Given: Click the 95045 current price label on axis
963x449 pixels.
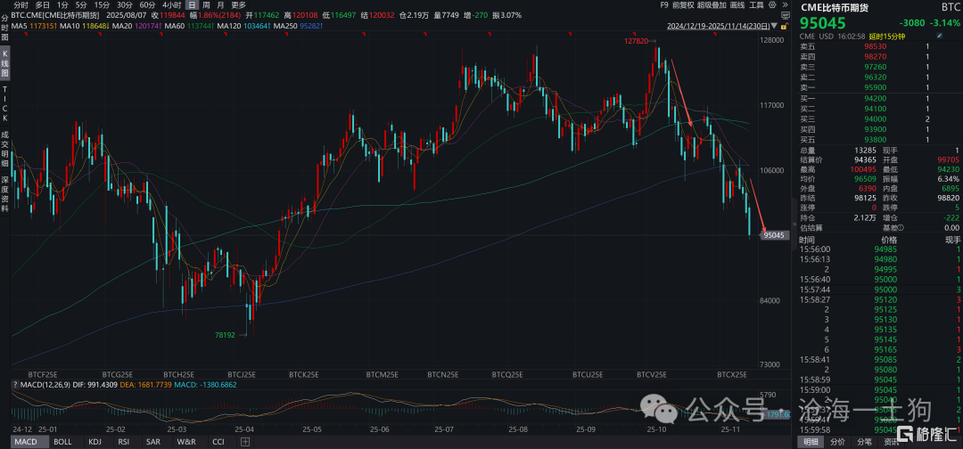Looking at the screenshot, I should (x=772, y=235).
